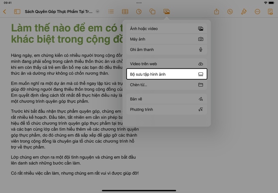Select Phương trình equation option
278x193 pixels.
[x=167, y=110]
